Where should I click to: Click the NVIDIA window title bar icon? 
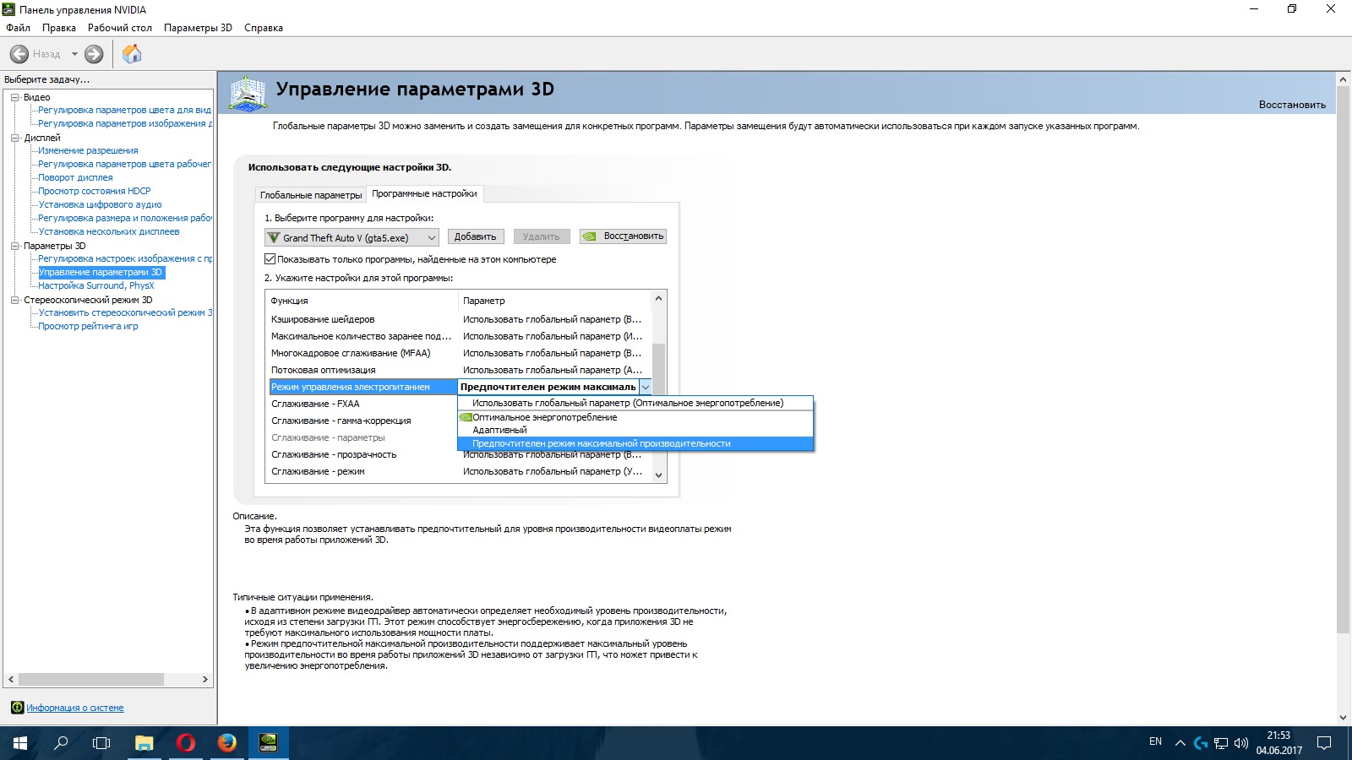8,9
